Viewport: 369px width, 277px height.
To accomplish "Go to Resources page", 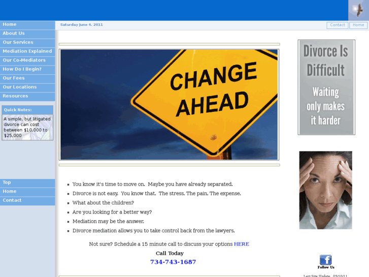I will coord(27,97).
